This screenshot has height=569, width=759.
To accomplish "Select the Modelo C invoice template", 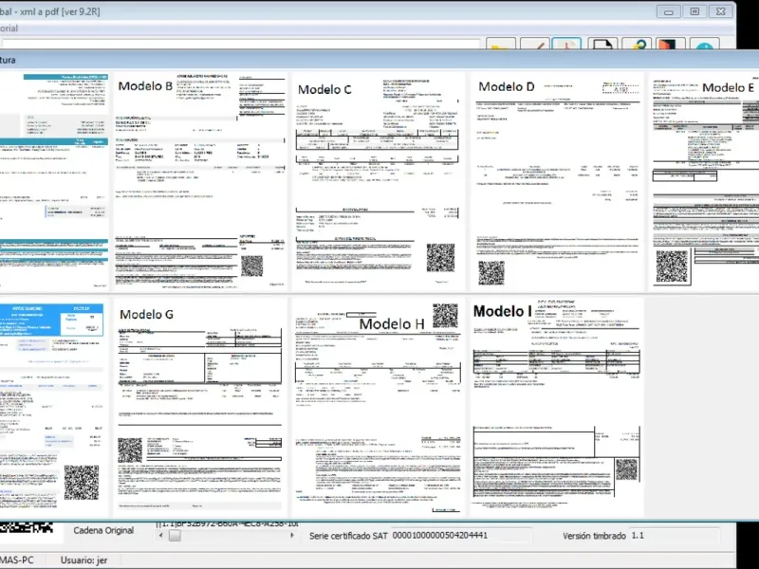I will [x=378, y=182].
